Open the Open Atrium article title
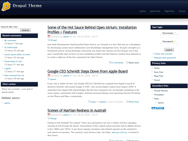The height and width of the screenshot is (141, 188). pos(92,30)
